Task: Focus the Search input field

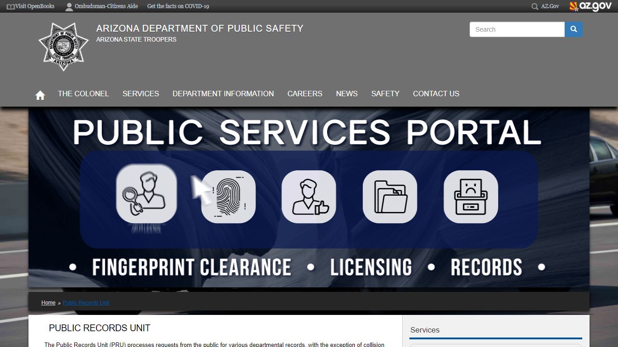Action: [517, 29]
